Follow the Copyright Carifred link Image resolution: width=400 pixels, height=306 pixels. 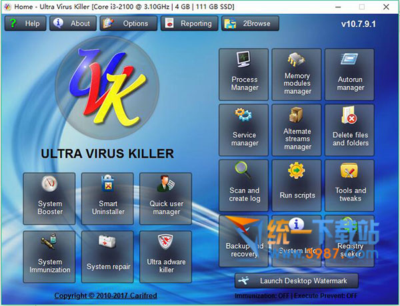[105, 295]
